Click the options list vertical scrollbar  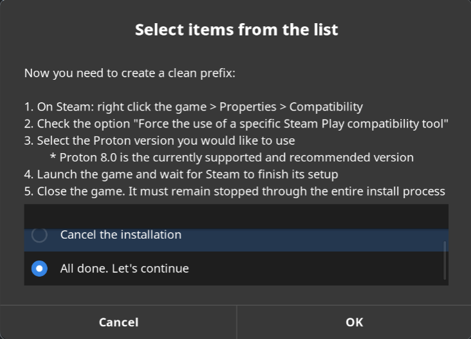pos(444,260)
